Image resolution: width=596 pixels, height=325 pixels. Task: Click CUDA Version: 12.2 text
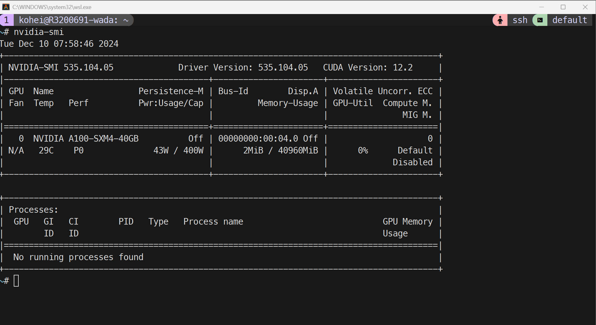click(x=368, y=67)
